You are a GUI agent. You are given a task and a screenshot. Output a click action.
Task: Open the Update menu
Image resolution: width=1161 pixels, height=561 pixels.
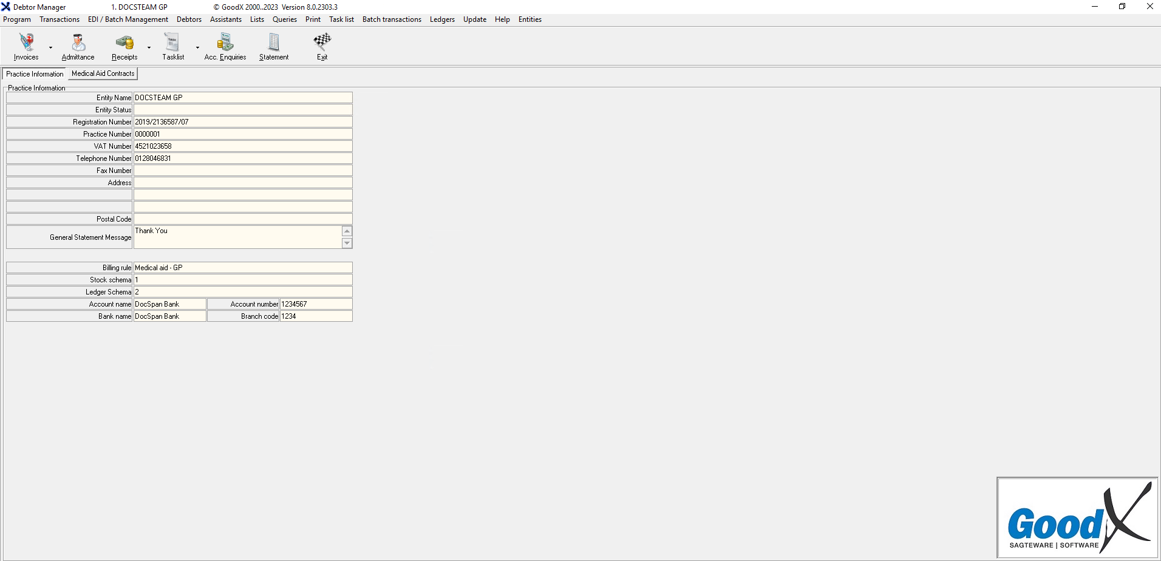475,19
